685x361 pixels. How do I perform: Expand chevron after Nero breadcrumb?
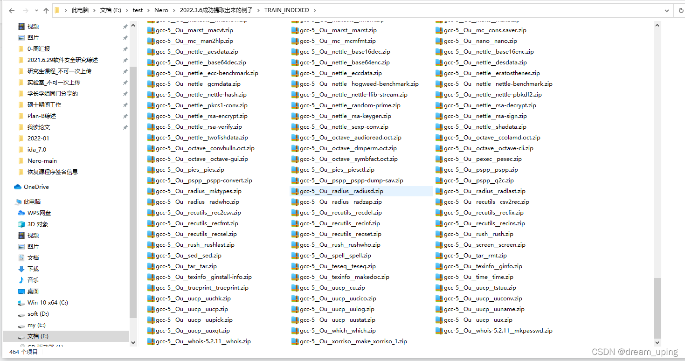173,10
